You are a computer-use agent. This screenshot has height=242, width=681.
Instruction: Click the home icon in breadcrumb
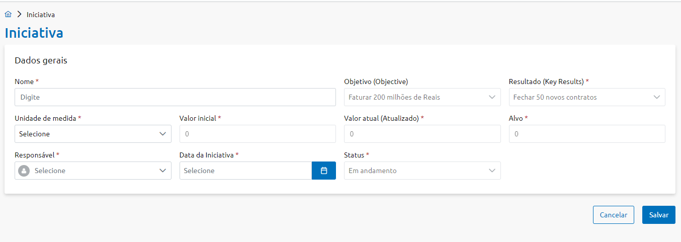pyautogui.click(x=8, y=15)
